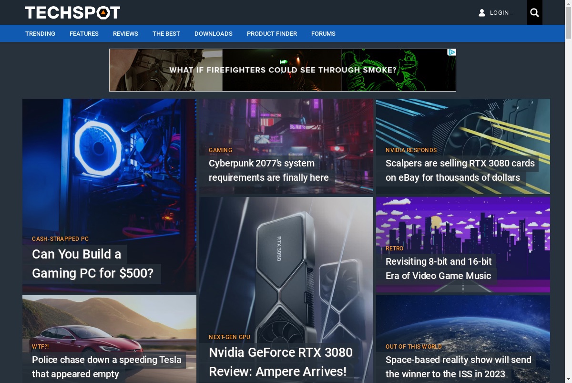Open 'Can You Build a Gaming PC for $500?' article
This screenshot has height=383, width=572.
[92, 264]
